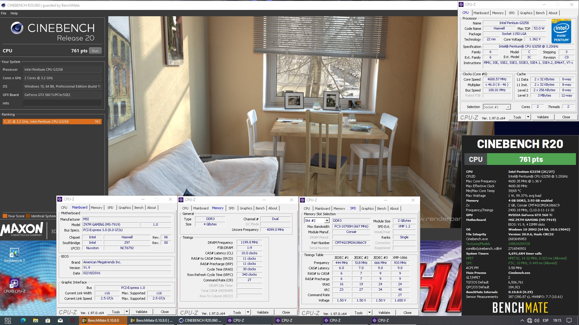Click the ESP language indicator in tray
The height and width of the screenshot is (325, 579).
point(546,320)
